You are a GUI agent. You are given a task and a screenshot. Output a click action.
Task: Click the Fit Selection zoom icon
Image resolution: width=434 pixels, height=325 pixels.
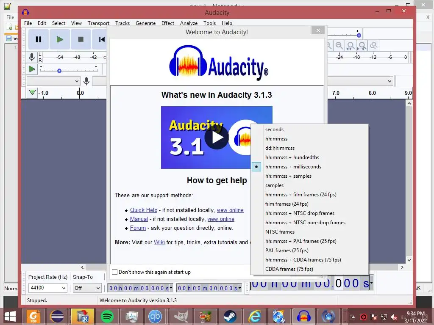click(x=351, y=45)
